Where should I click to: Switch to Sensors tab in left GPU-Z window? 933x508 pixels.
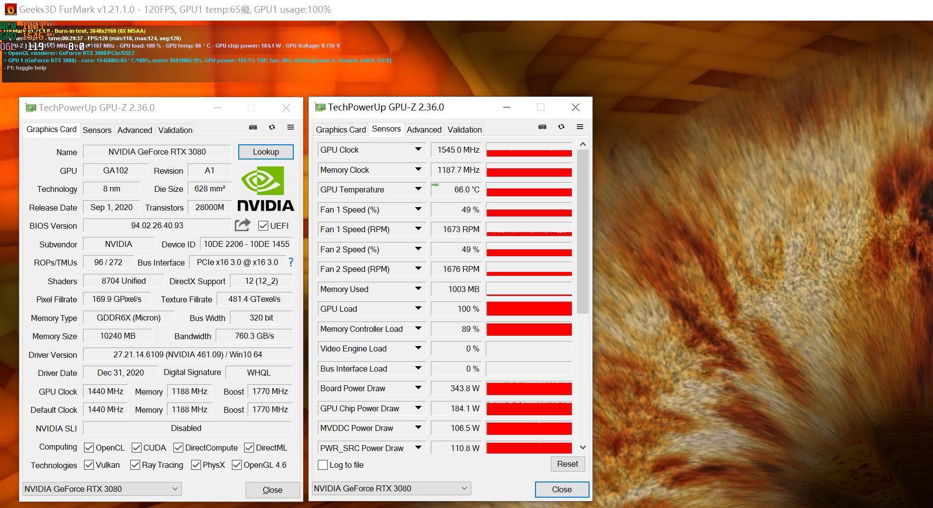pos(97,130)
